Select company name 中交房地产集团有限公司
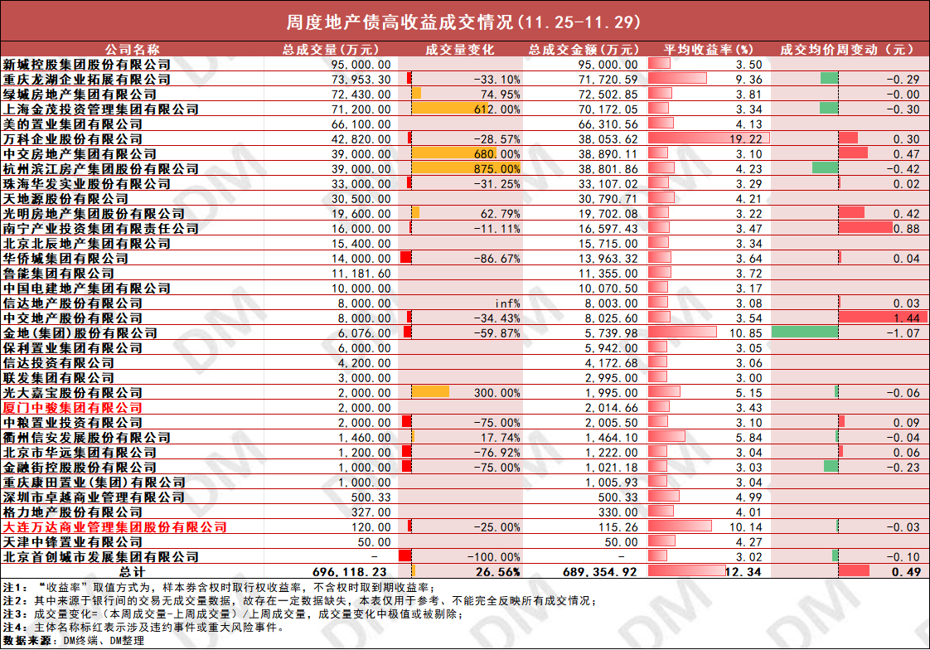 click(80, 153)
